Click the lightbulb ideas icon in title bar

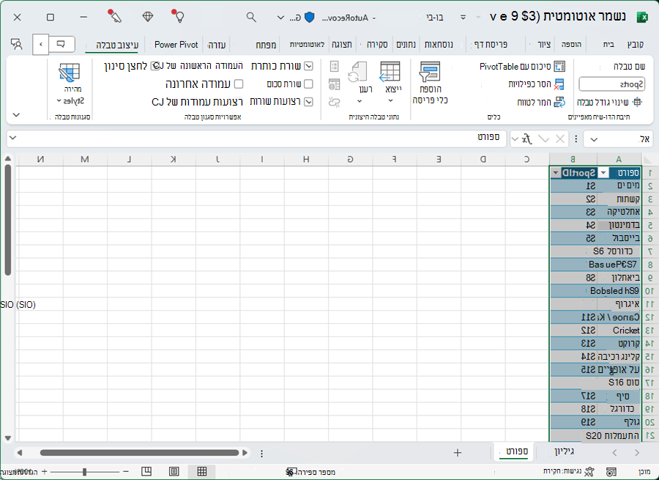179,16
